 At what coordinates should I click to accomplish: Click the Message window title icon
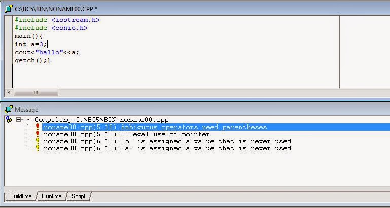click(9, 109)
